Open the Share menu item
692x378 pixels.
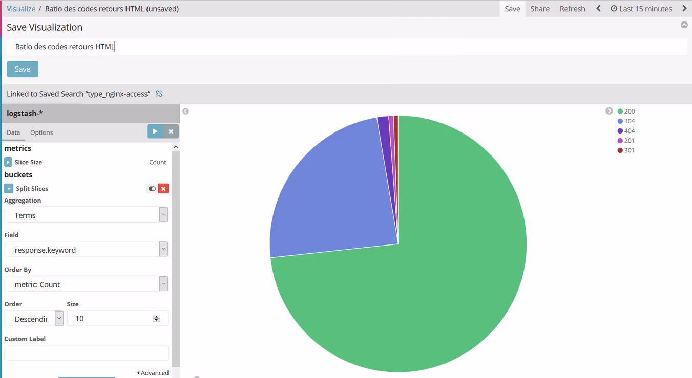click(x=540, y=9)
